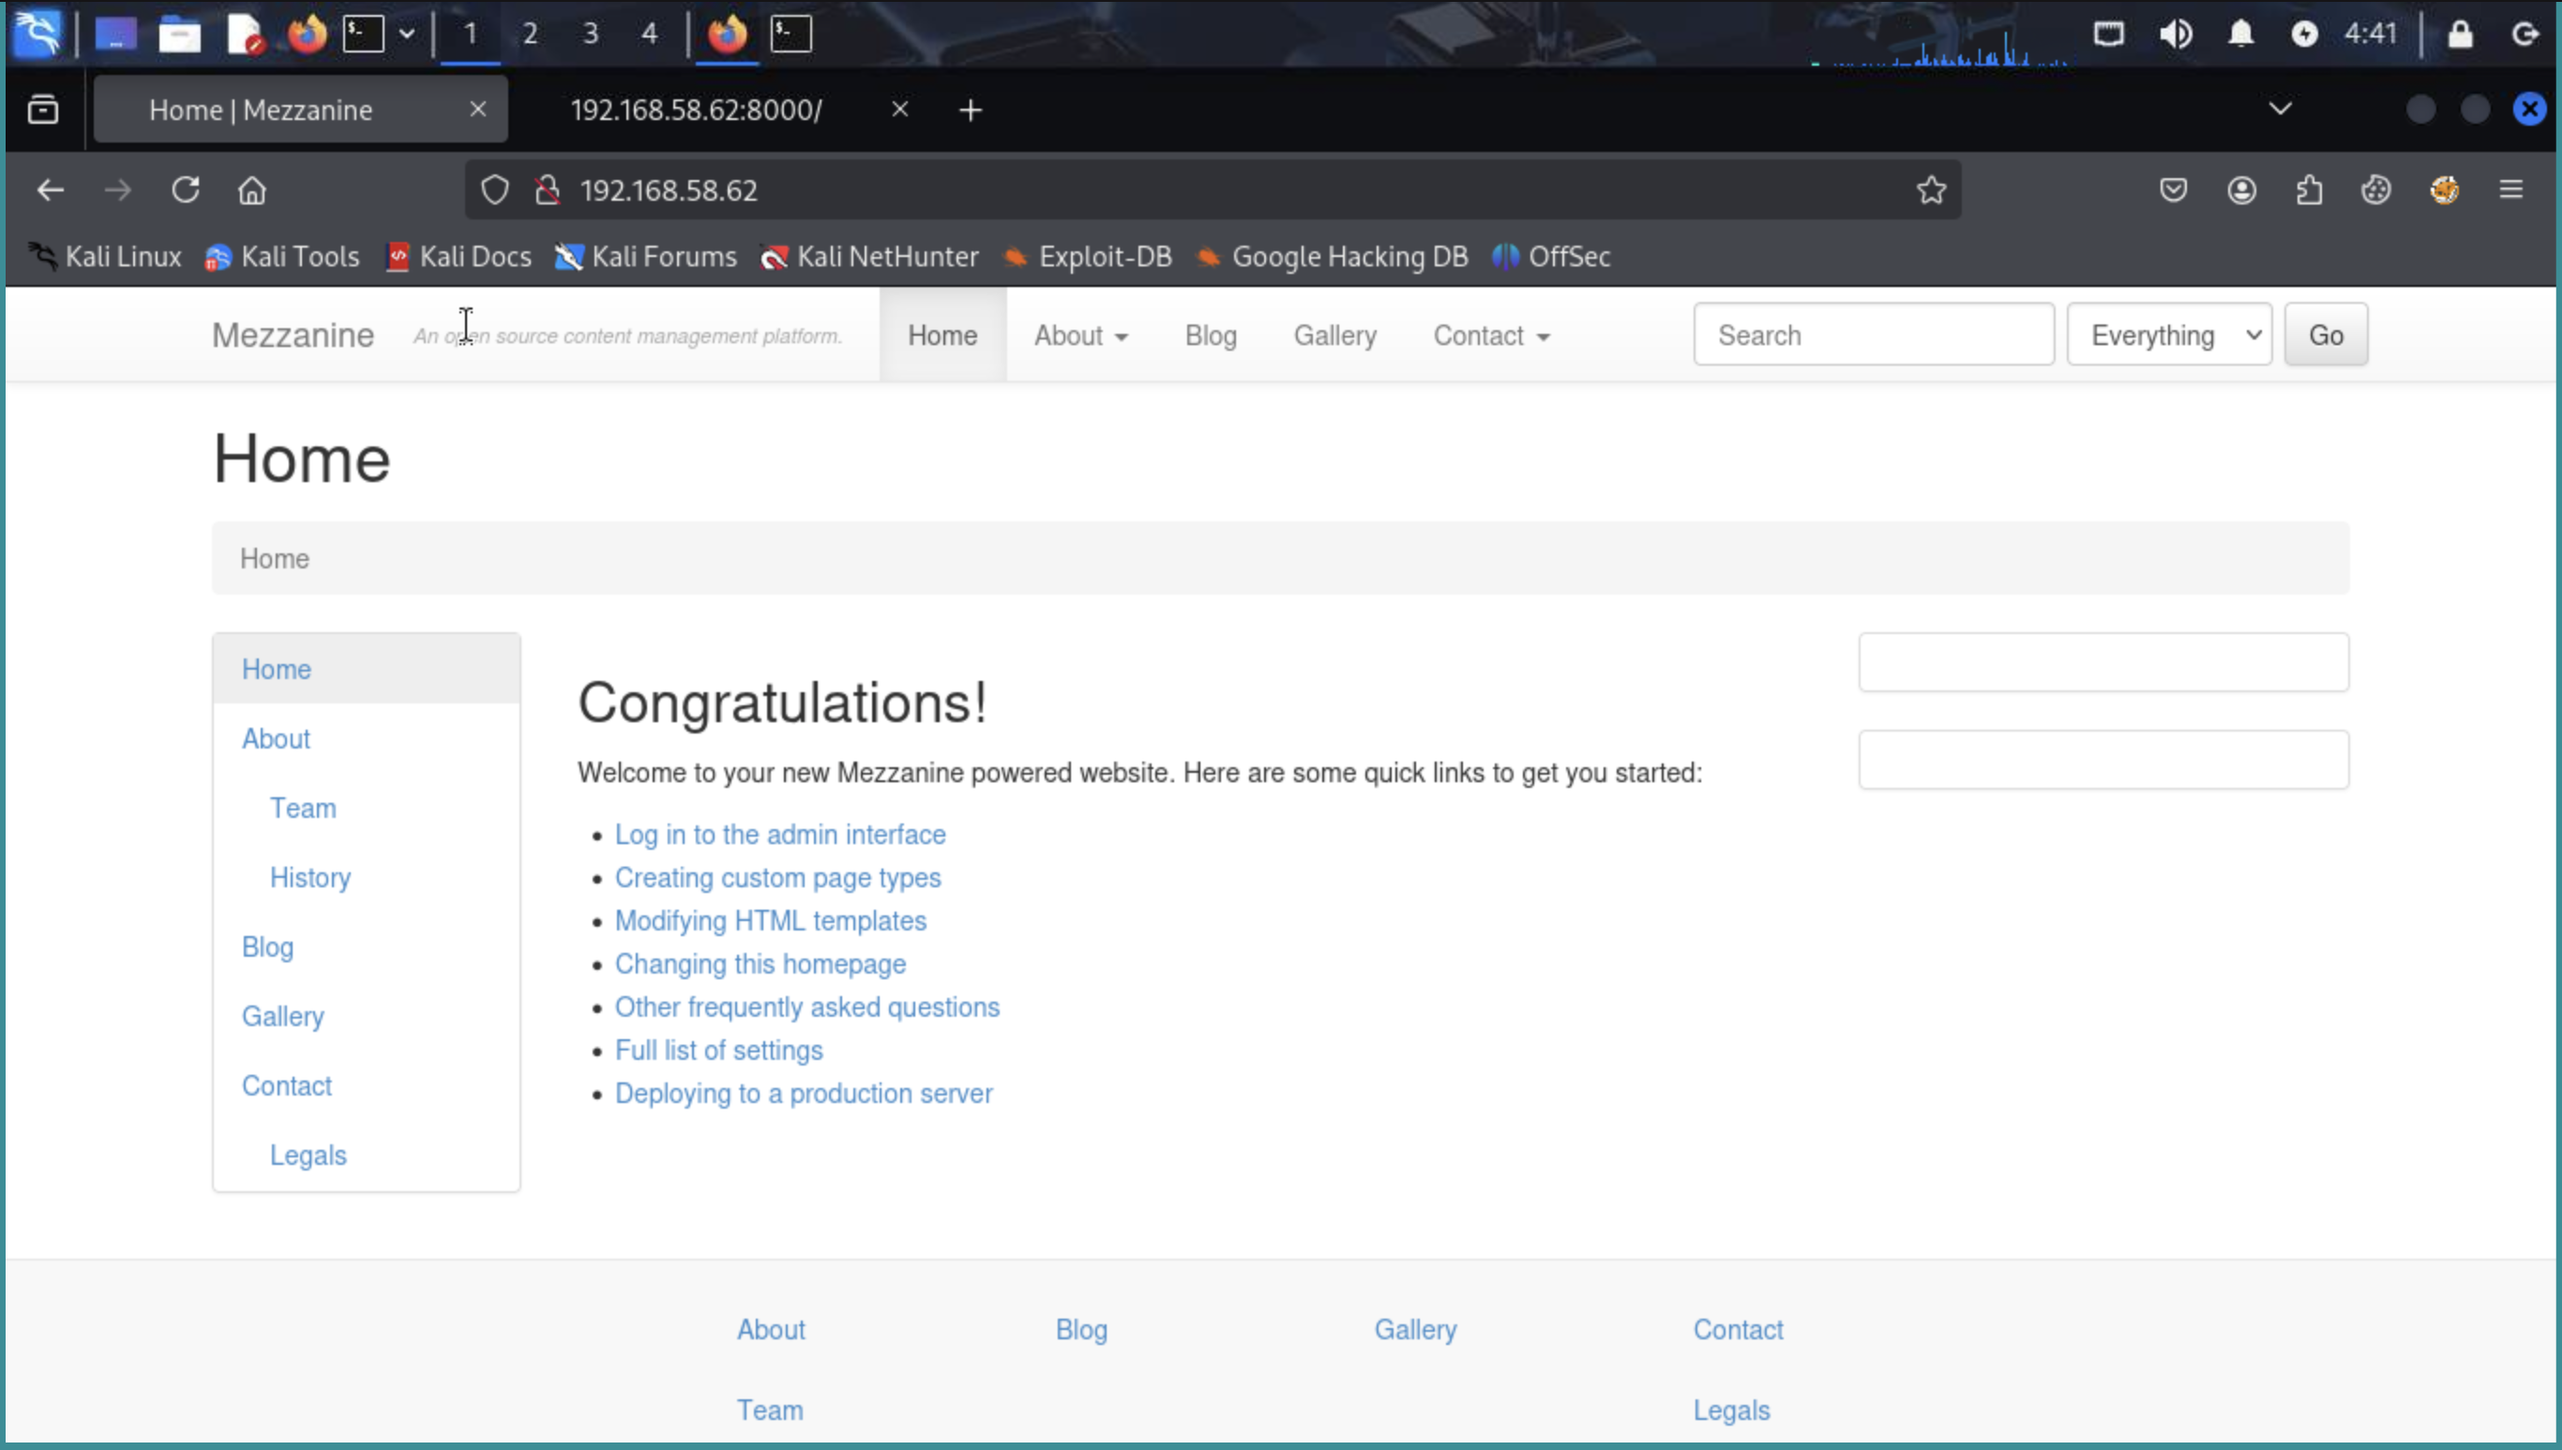Launch the file manager from the panel

(179, 34)
